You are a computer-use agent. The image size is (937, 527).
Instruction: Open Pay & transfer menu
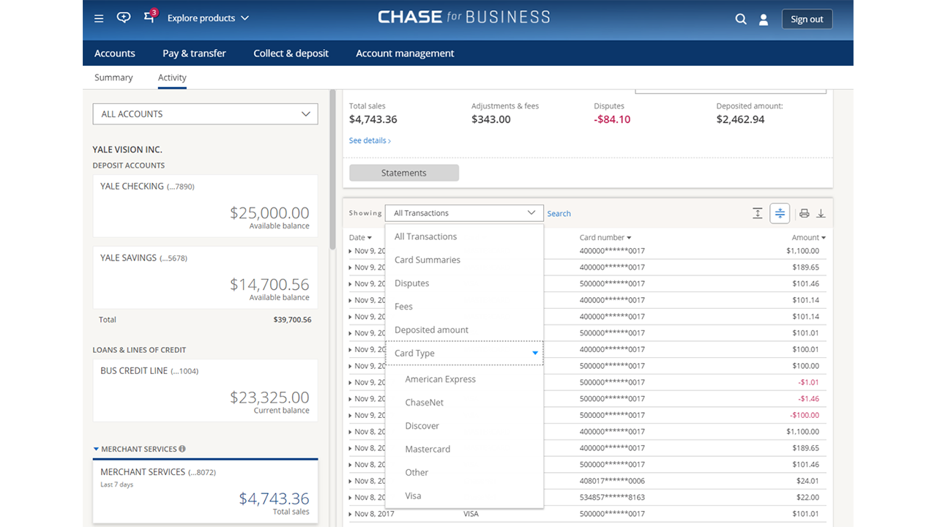tap(194, 53)
